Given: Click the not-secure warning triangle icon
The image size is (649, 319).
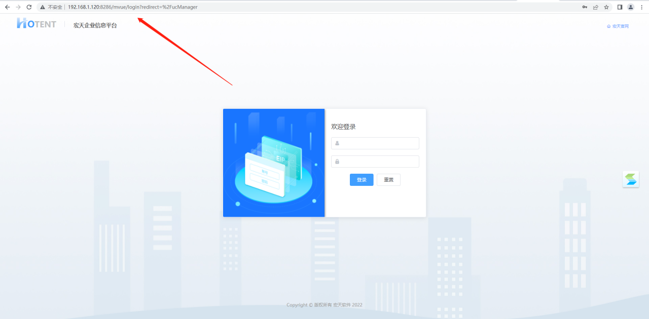Looking at the screenshot, I should 43,7.
